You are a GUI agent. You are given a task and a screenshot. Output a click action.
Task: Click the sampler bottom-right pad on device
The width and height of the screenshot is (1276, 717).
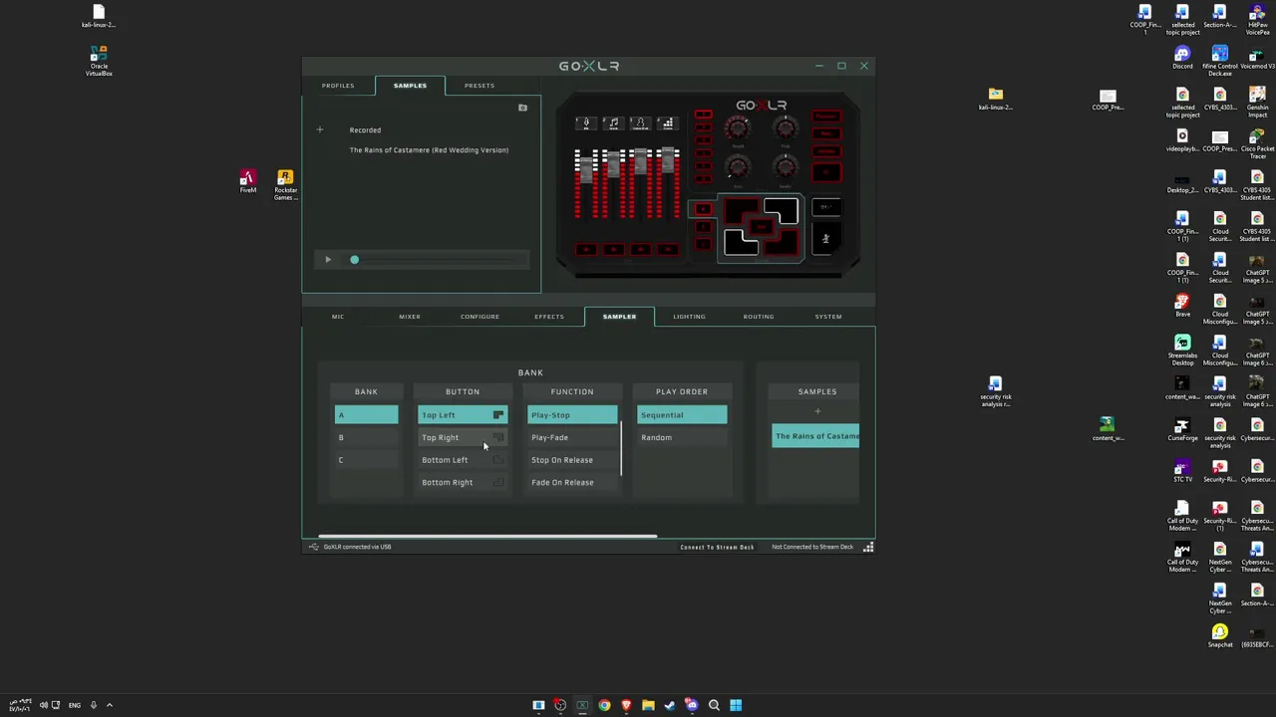782,243
